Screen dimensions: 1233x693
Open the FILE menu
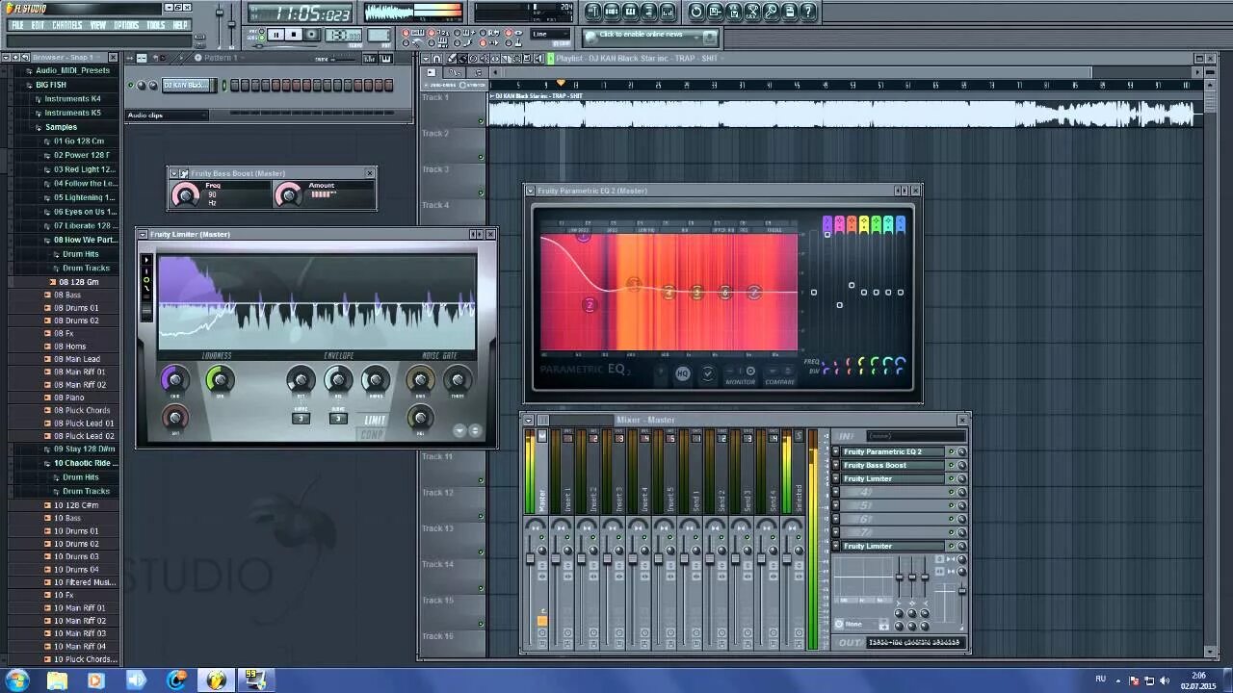coord(16,25)
